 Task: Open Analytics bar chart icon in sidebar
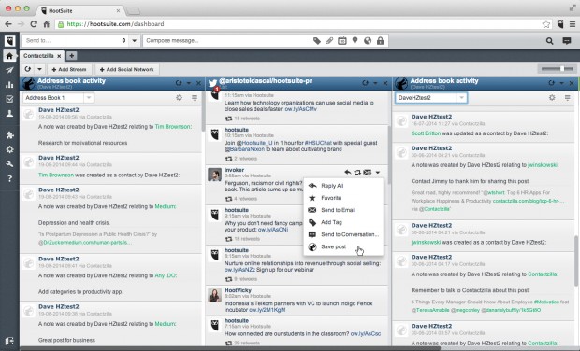coord(9,85)
